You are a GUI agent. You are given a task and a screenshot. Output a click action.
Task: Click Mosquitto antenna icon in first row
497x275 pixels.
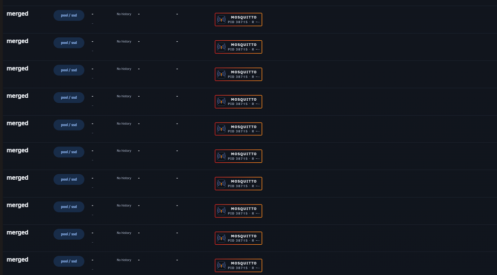pos(221,20)
